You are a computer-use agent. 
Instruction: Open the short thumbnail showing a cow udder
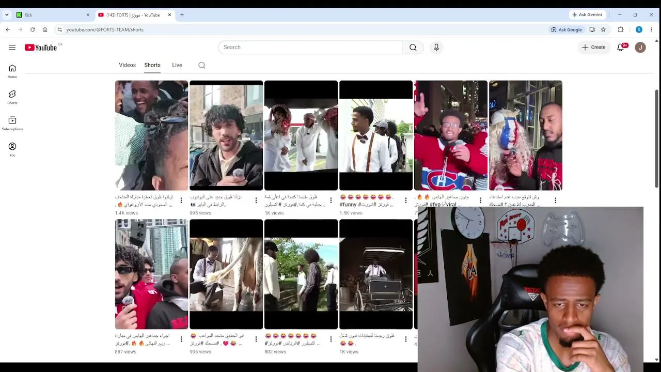click(226, 274)
